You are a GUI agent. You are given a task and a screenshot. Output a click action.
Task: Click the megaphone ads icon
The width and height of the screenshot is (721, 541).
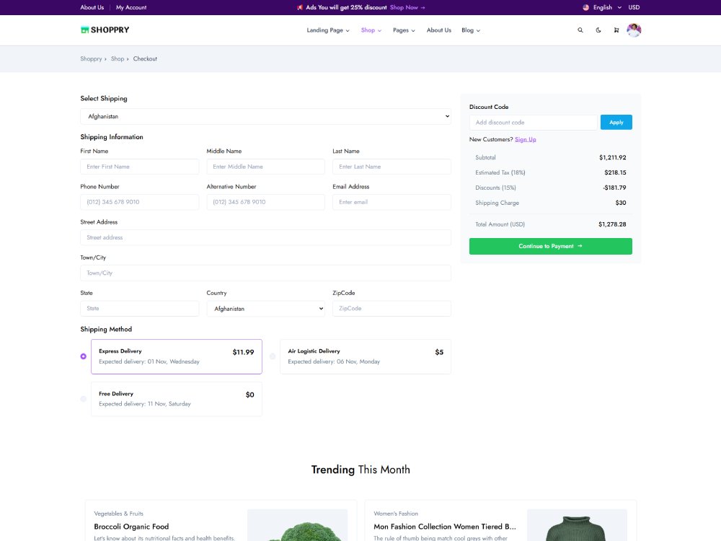point(300,7)
